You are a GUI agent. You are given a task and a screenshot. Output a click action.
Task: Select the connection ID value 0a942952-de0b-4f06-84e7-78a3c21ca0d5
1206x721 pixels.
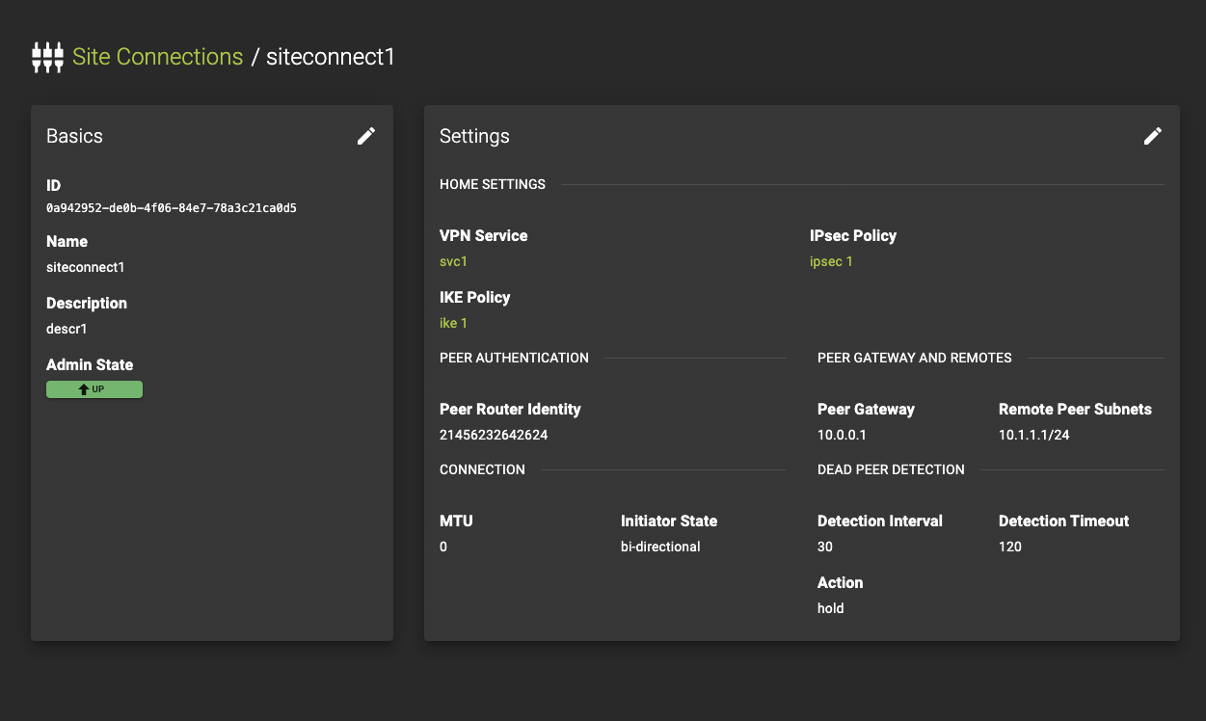pos(172,207)
